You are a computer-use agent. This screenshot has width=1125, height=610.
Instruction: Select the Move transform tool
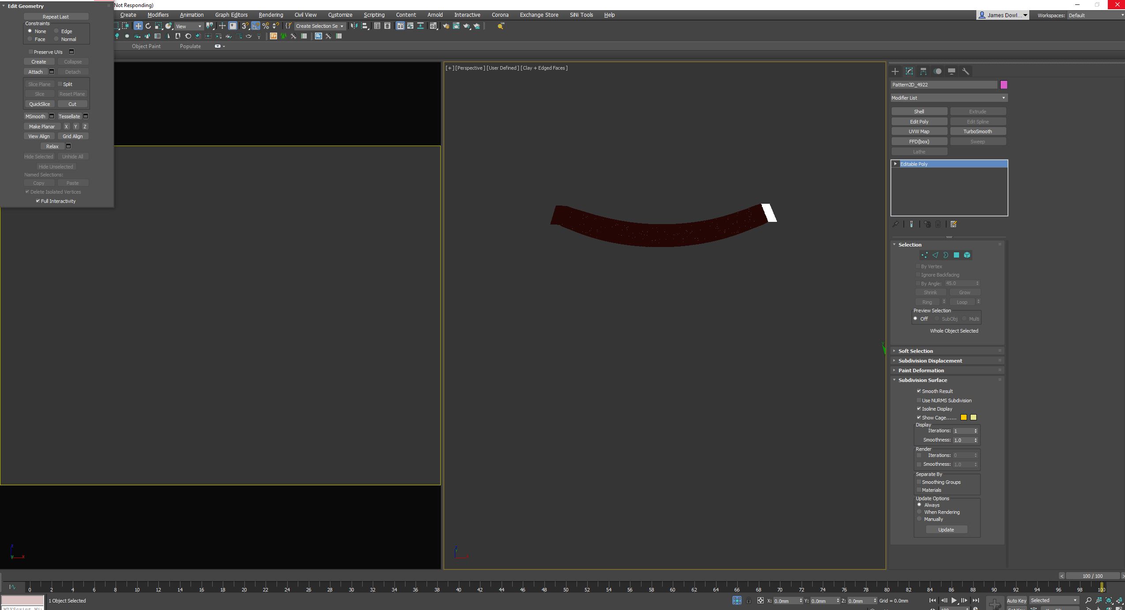pos(138,26)
